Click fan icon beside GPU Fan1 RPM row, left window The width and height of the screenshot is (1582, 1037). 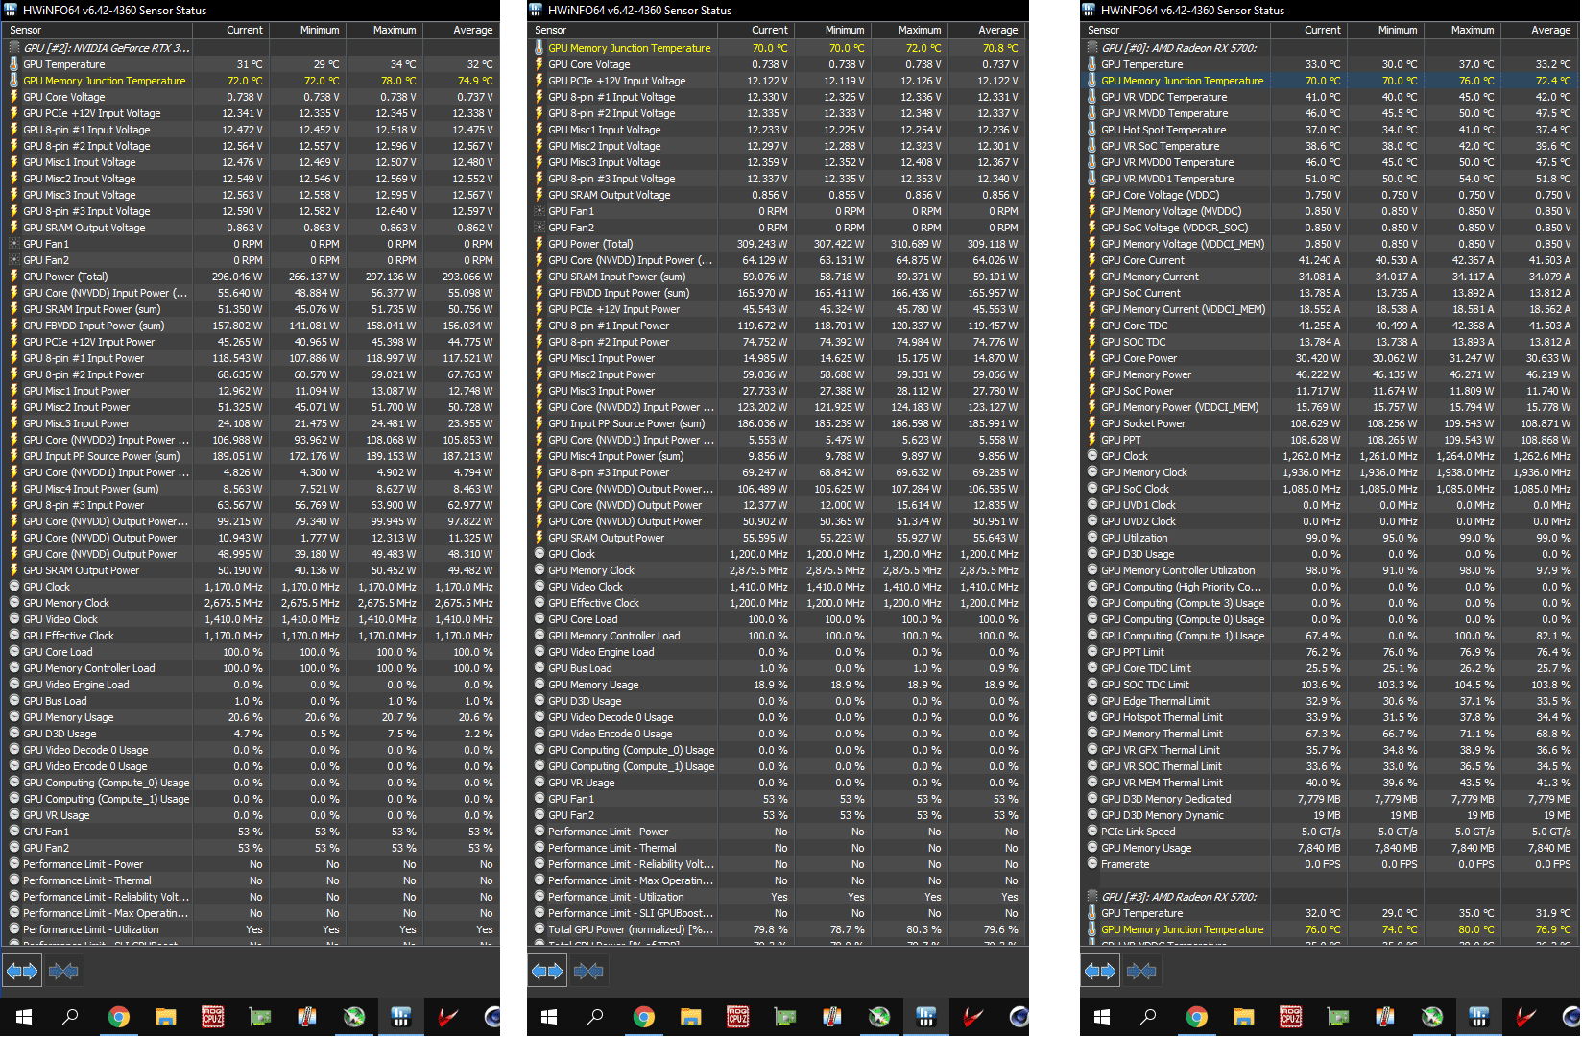tap(13, 244)
